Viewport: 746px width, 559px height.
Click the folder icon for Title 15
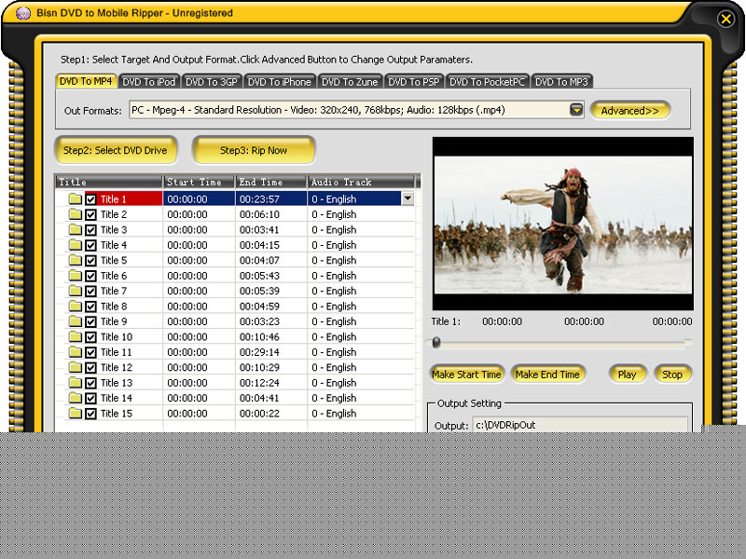coord(76,413)
